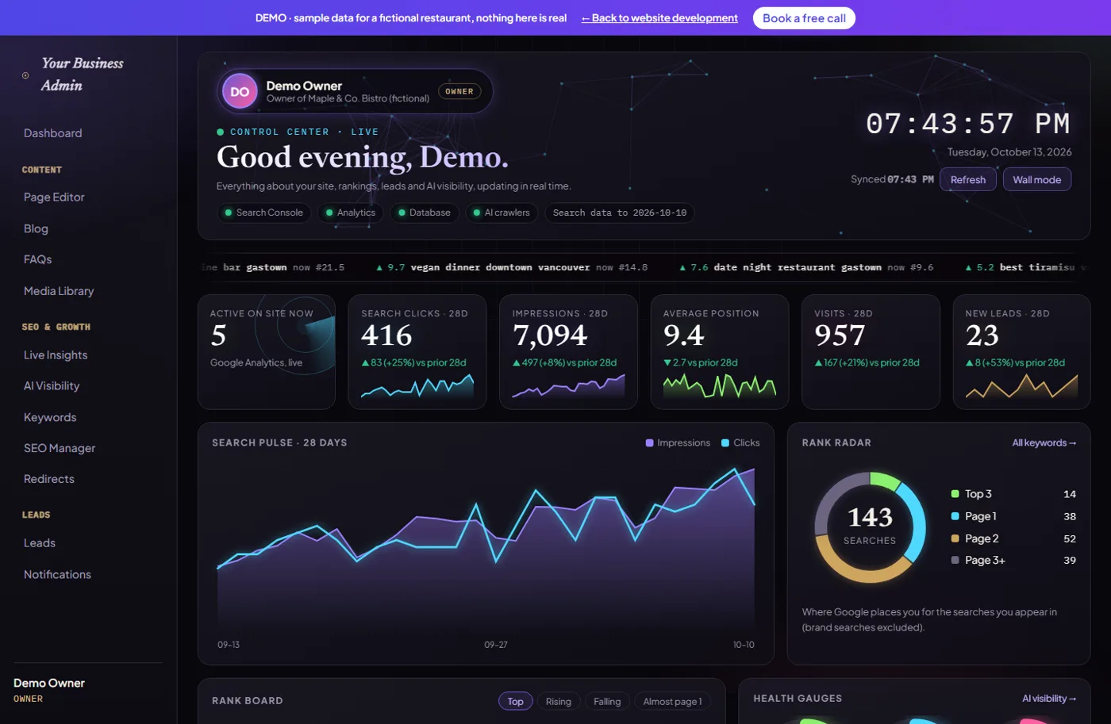
Task: Click the Search Console status chip
Action: (x=263, y=213)
